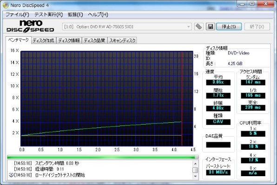This screenshot has width=277, height=185.
Task: Switch to the ディスク情報 tab
Action: [x=69, y=40]
